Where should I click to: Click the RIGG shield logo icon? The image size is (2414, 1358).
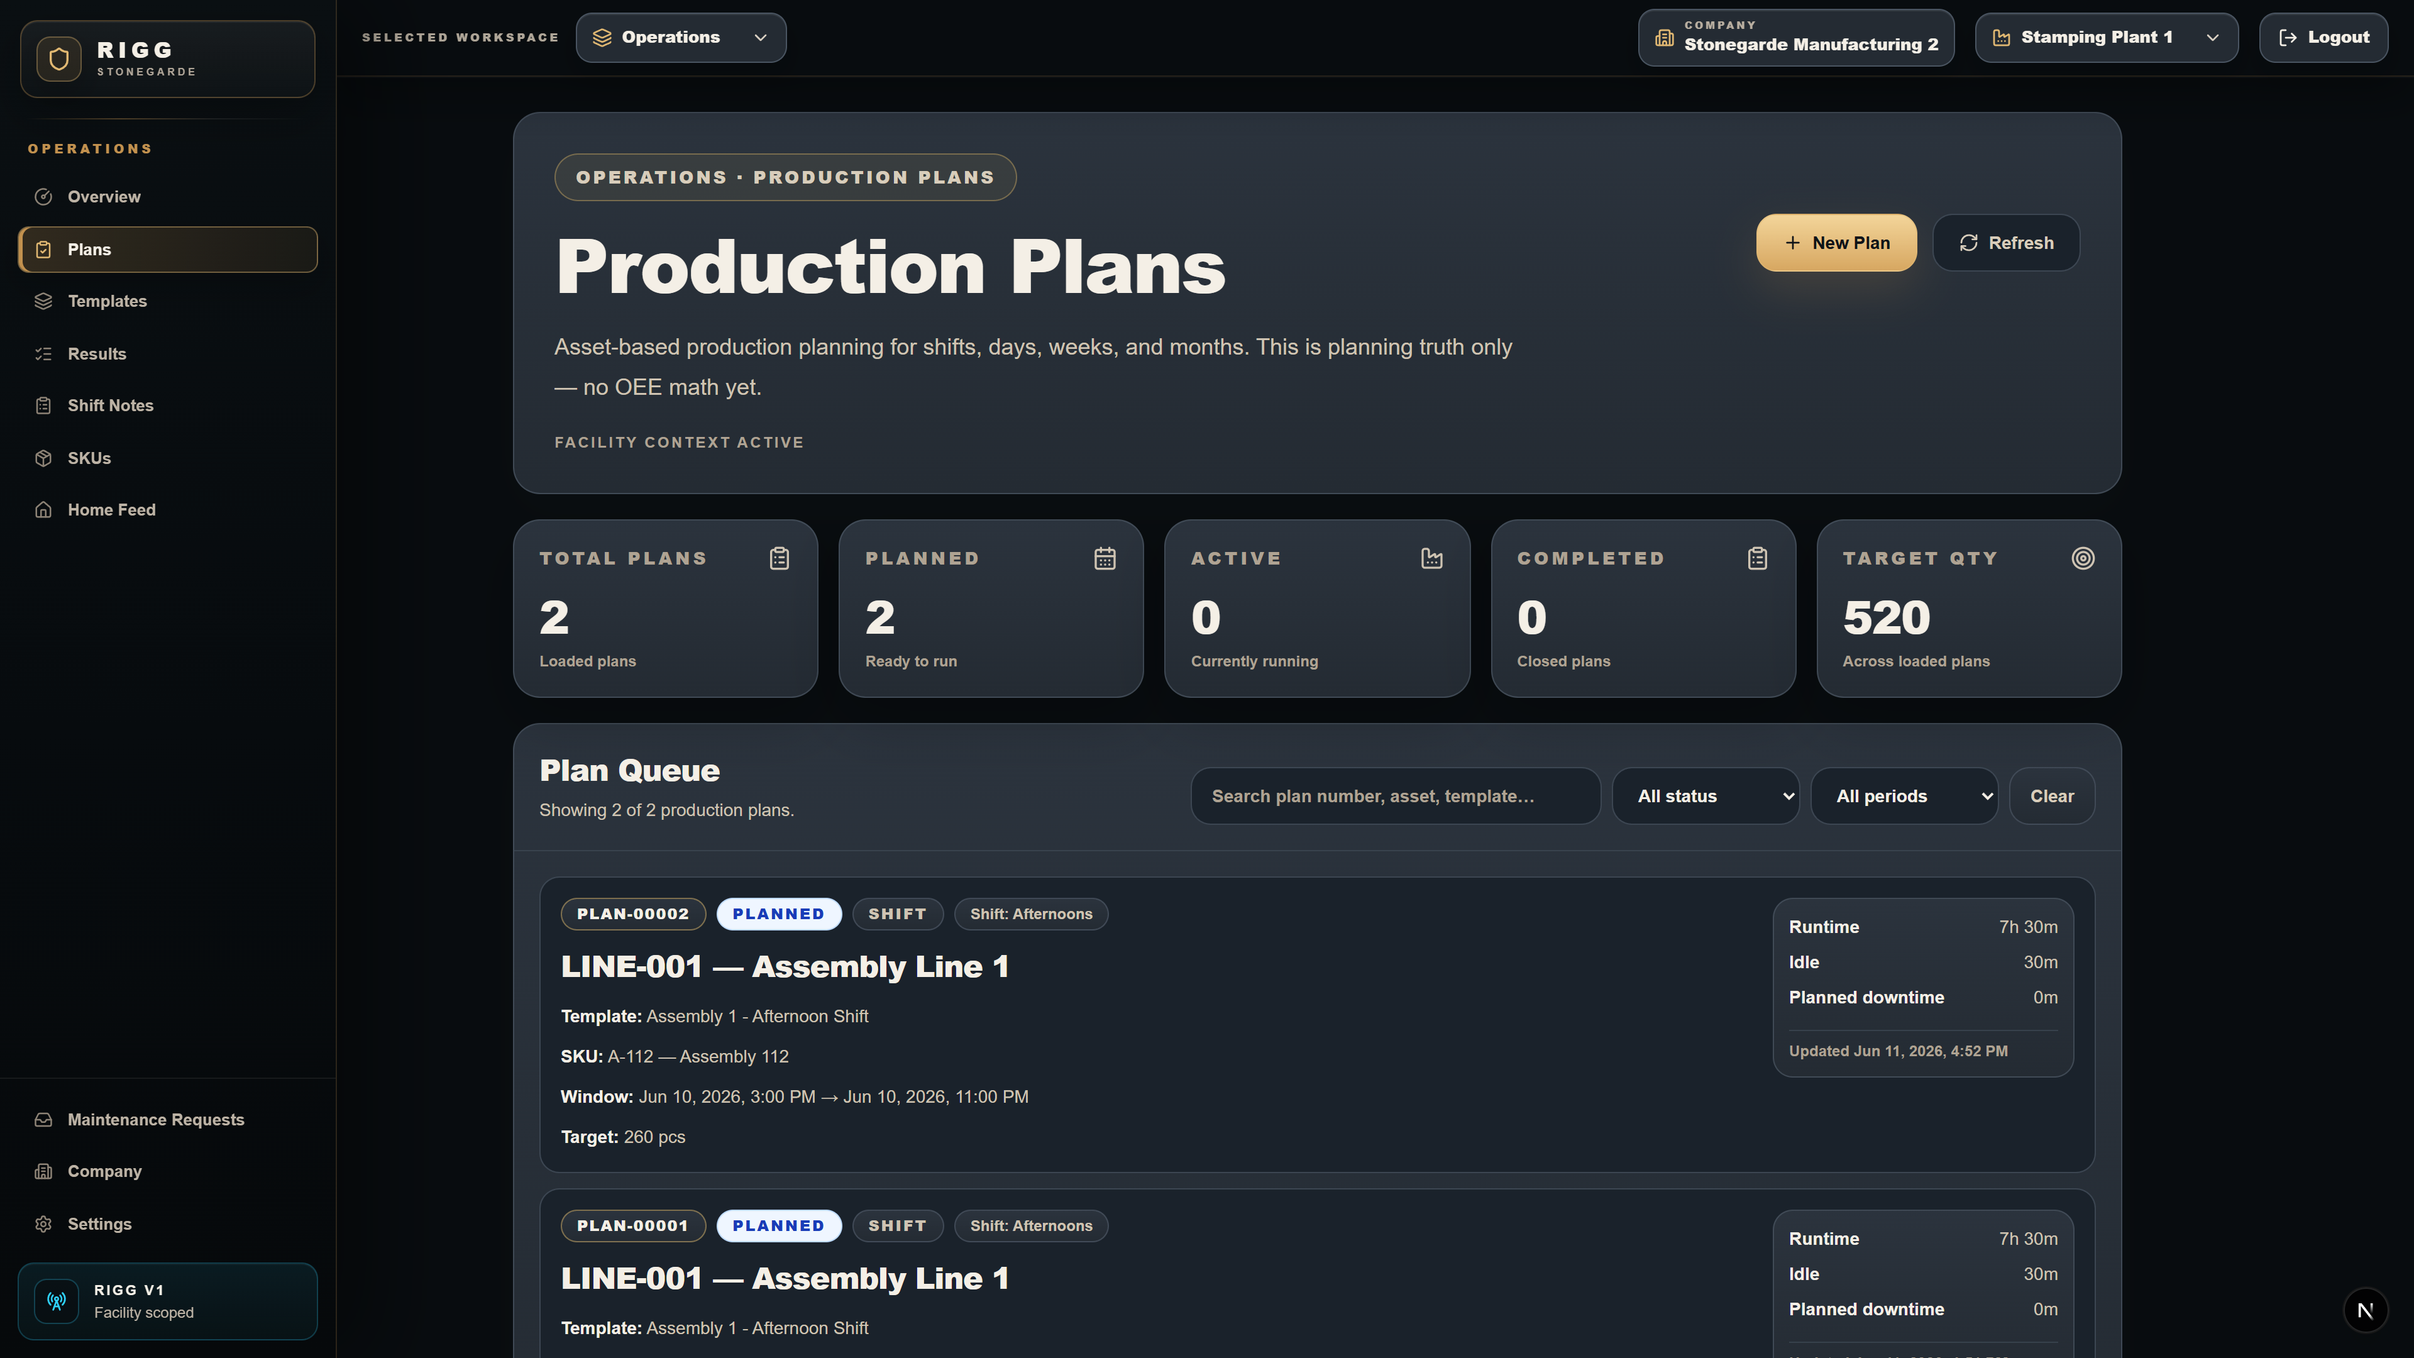[59, 59]
